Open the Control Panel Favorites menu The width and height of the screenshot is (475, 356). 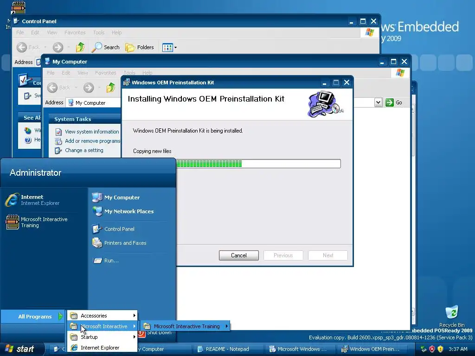point(75,32)
